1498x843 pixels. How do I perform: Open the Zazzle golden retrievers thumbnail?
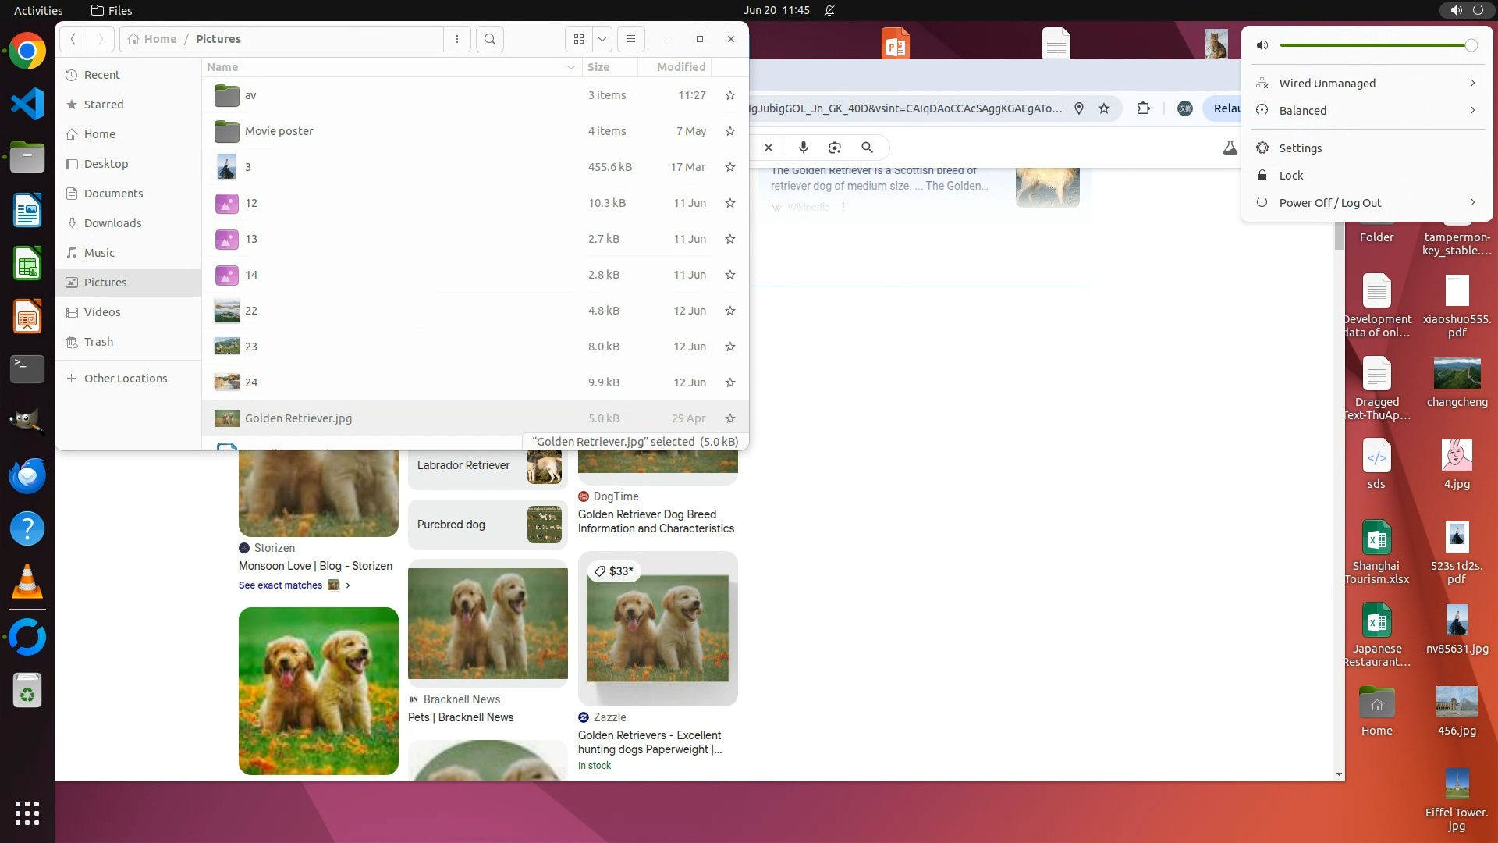pos(658,628)
